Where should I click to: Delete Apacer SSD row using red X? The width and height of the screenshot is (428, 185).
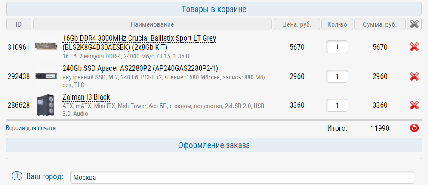tap(414, 76)
